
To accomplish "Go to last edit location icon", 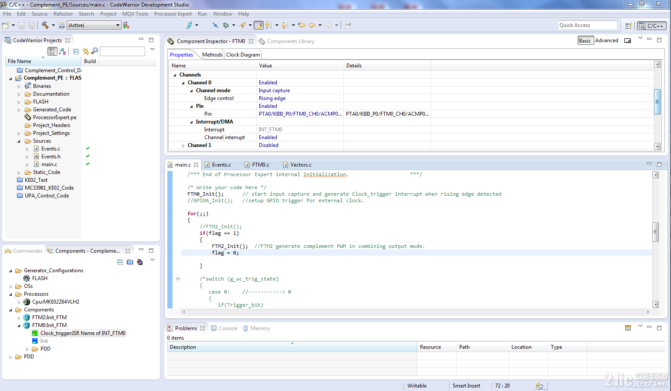I will [x=302, y=25].
